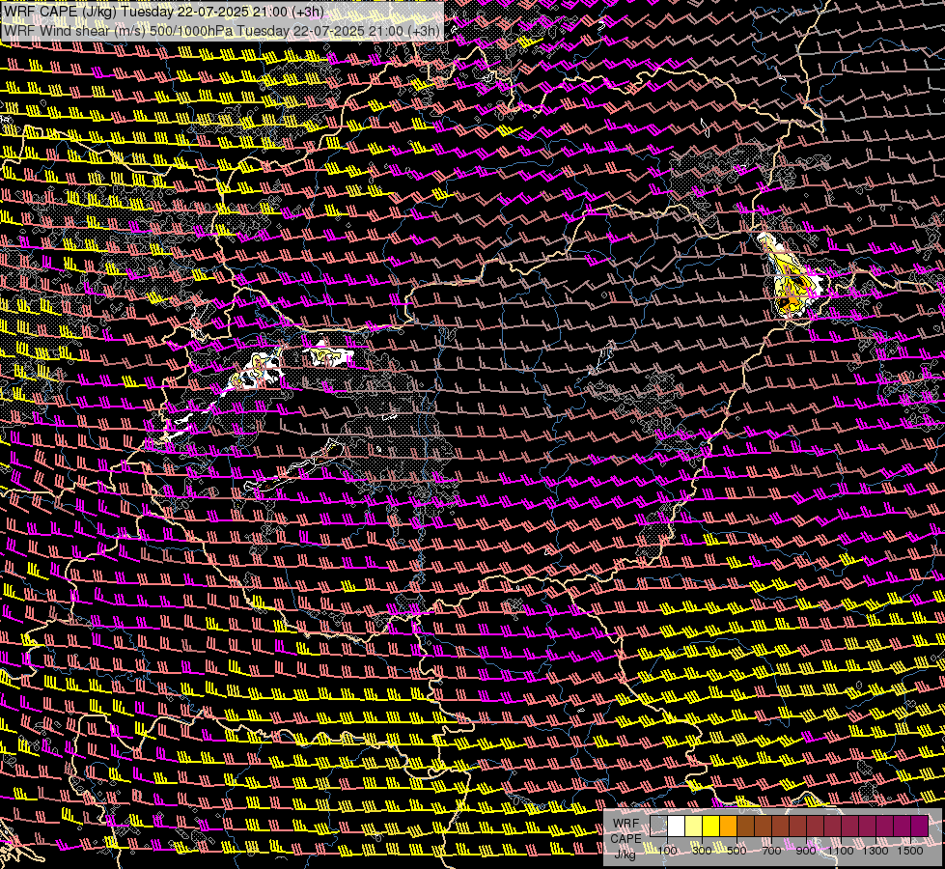Click legend value '900'
This screenshot has height=869, width=945.
(x=806, y=851)
